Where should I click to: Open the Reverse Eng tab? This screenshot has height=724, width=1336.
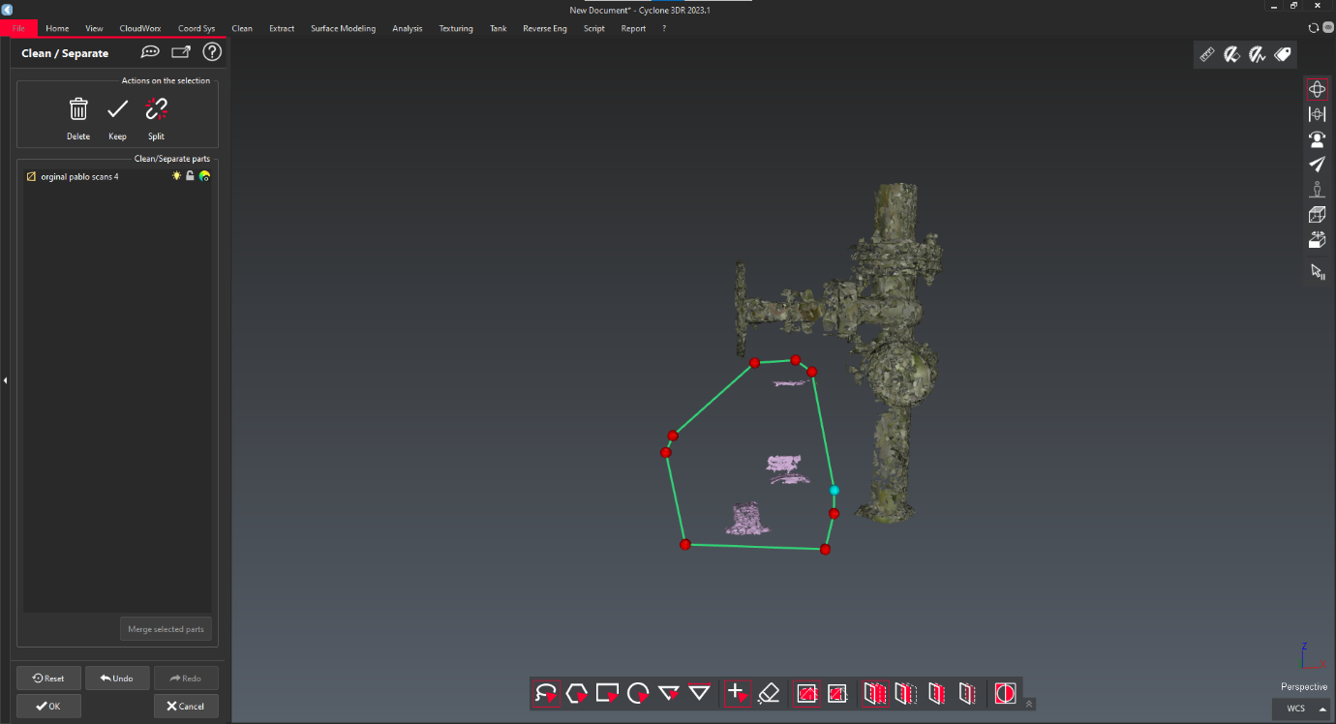click(545, 28)
